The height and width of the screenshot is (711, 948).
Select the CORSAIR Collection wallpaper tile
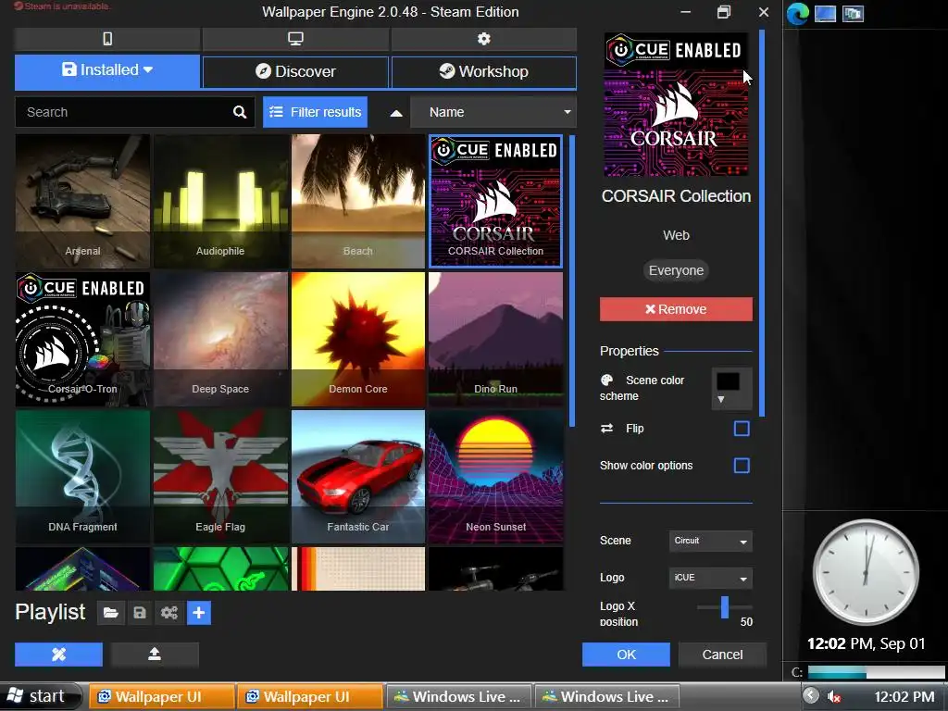[x=496, y=201]
